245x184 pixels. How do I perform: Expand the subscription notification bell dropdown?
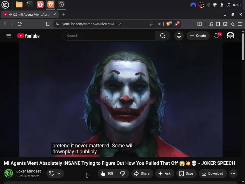coord(55,173)
